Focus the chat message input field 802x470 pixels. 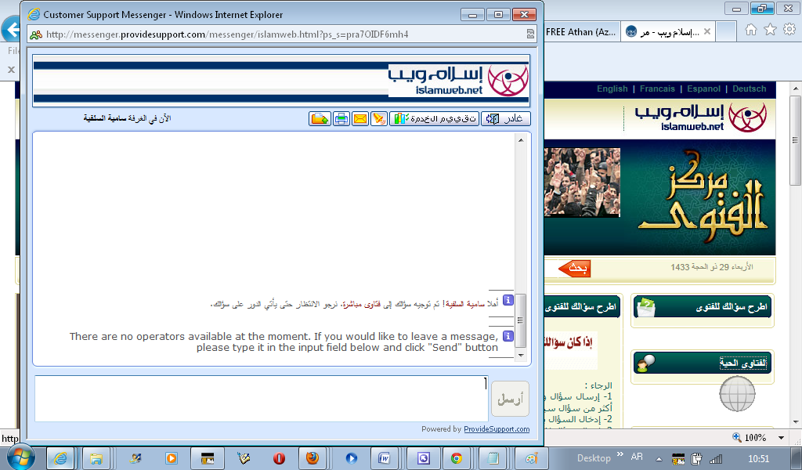point(262,399)
